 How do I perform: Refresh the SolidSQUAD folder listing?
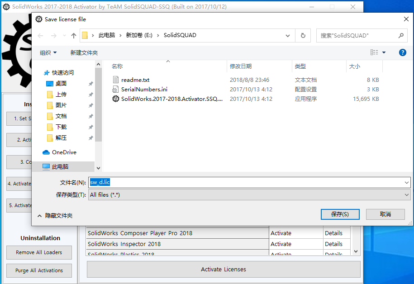pos(303,35)
